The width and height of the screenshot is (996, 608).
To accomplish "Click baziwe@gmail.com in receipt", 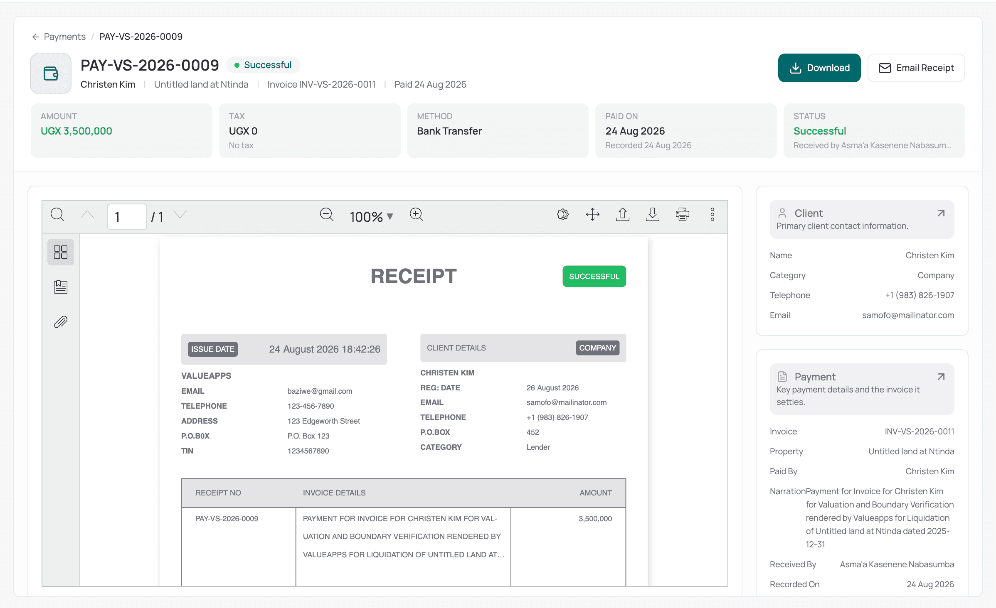I will (x=320, y=391).
